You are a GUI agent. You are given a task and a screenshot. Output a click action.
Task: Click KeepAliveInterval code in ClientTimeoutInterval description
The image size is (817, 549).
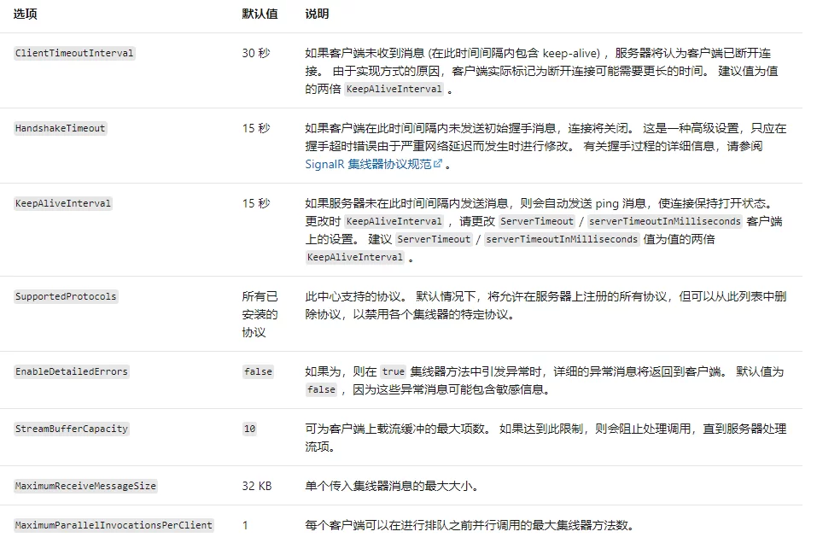[394, 89]
